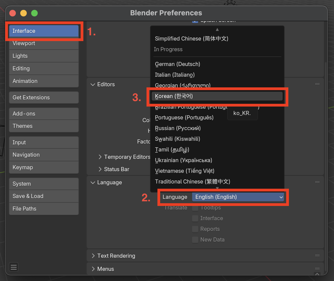Screen dimensions: 334x281
Task: Open the Add-ons preferences tab
Action: tap(44, 114)
